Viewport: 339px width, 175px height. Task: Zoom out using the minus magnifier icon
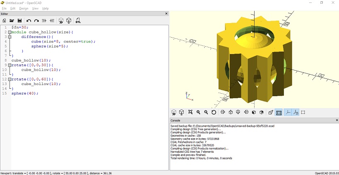point(206,112)
